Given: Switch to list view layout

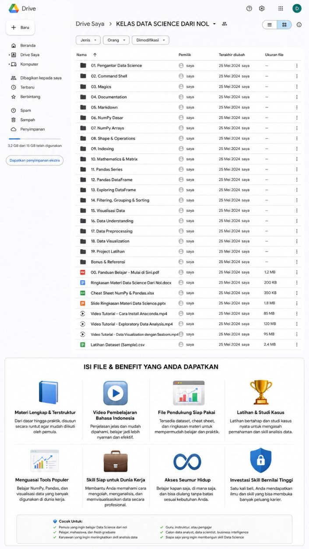Looking at the screenshot, I should [270, 25].
